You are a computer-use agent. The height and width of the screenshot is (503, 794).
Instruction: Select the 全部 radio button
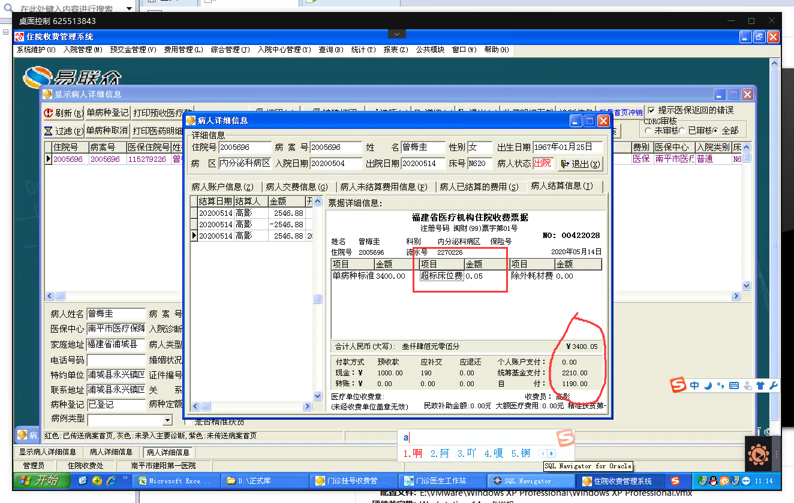716,130
